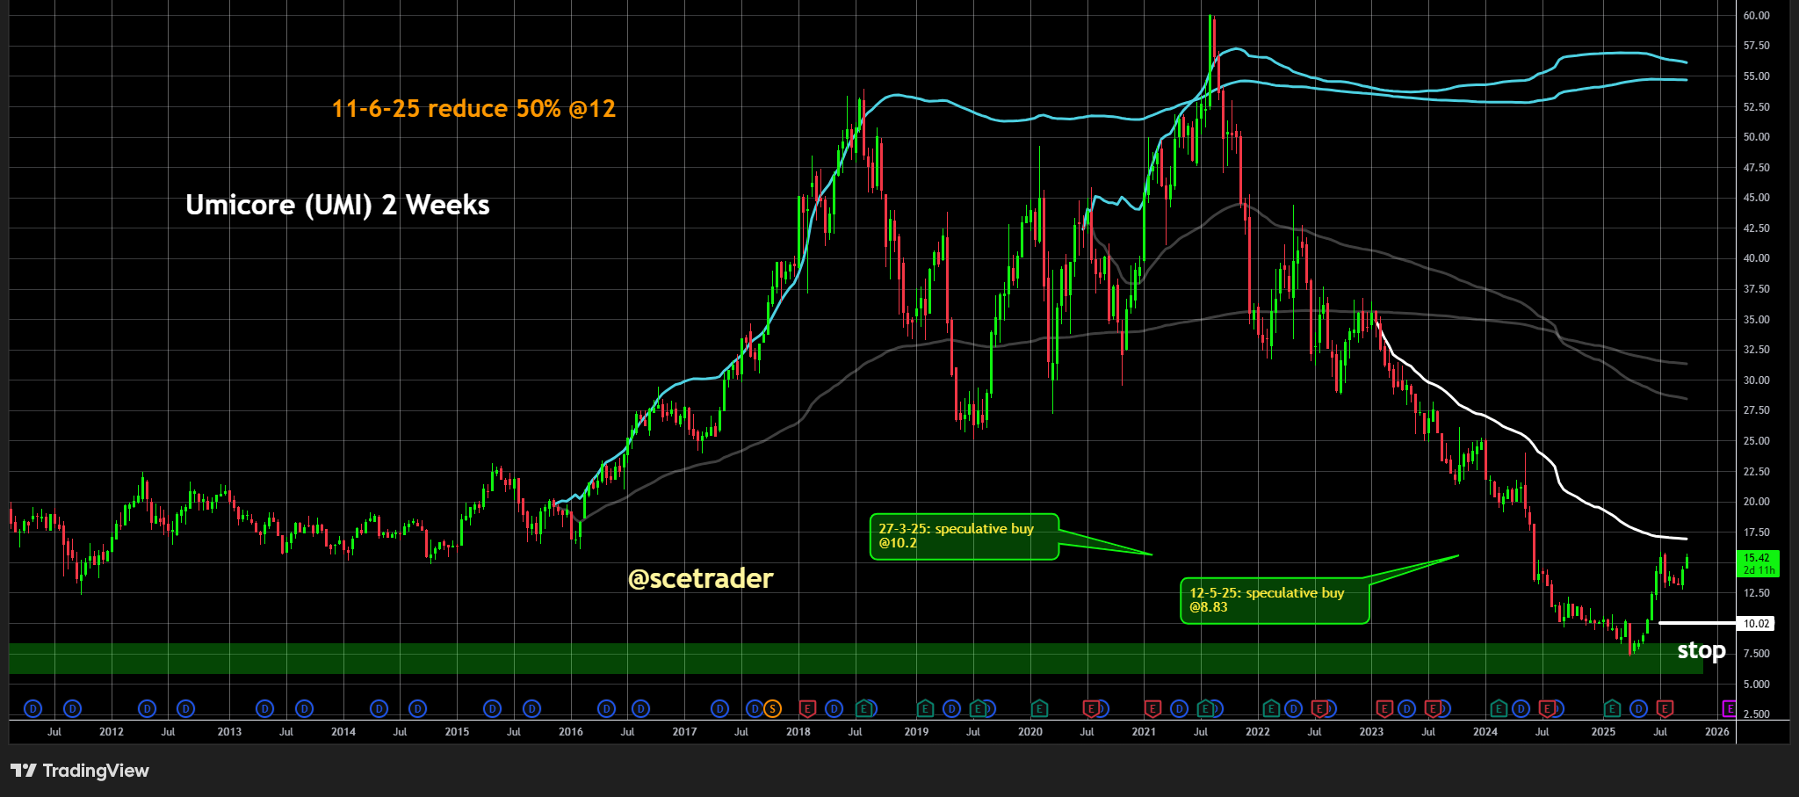Select the 27-3-25 speculative buy callout
The width and height of the screenshot is (1799, 797).
point(964,536)
